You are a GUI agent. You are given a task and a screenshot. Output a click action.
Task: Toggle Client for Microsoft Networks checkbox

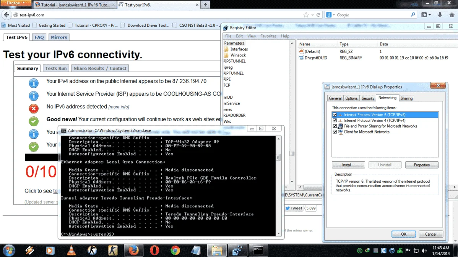point(335,132)
